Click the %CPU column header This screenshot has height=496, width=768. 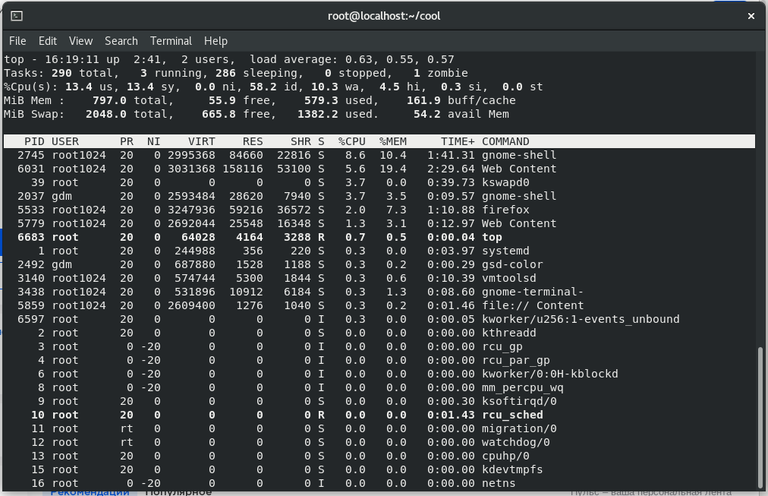point(351,141)
